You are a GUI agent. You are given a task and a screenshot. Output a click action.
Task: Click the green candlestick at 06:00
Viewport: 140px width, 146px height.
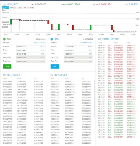pyautogui.click(x=91, y=27)
